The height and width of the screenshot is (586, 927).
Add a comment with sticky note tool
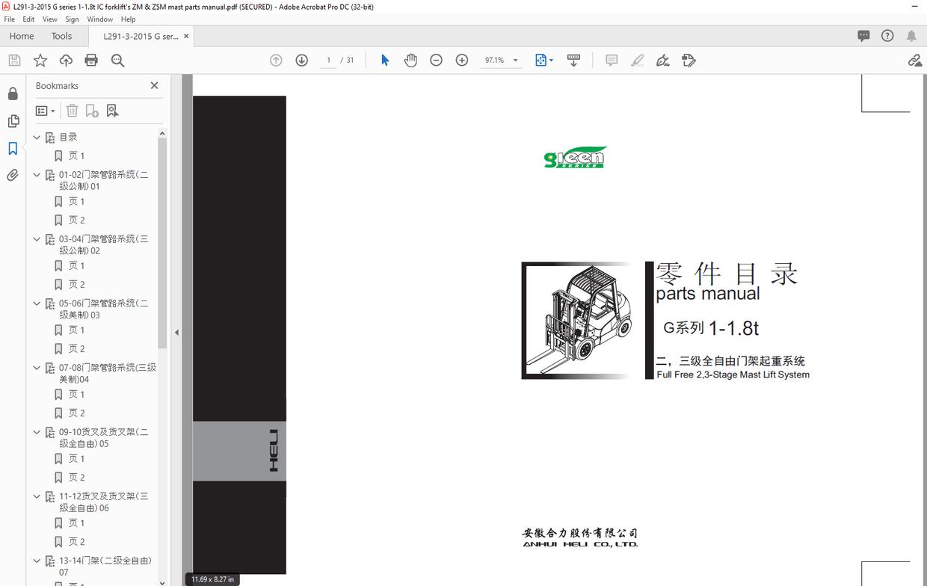612,61
